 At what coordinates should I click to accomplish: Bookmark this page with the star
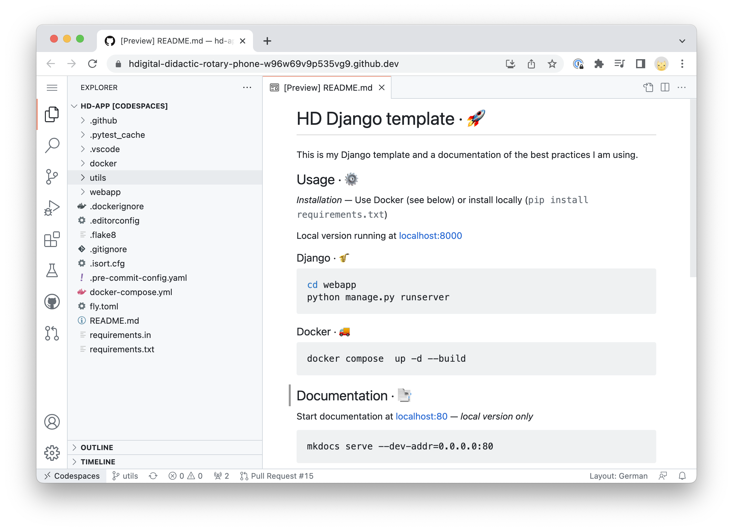click(552, 64)
